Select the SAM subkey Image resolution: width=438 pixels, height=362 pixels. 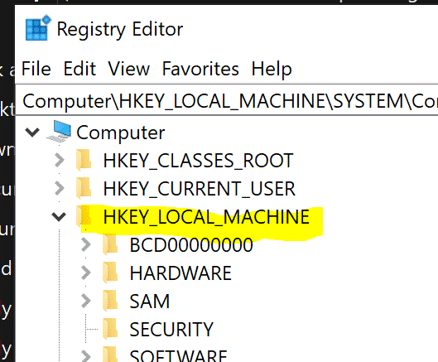click(150, 302)
